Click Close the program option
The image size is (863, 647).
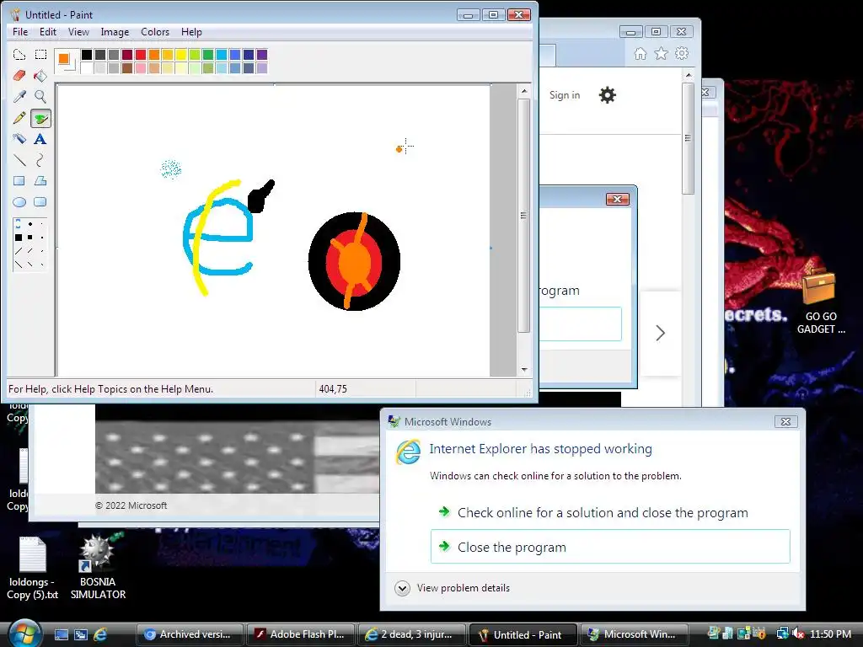pyautogui.click(x=610, y=546)
